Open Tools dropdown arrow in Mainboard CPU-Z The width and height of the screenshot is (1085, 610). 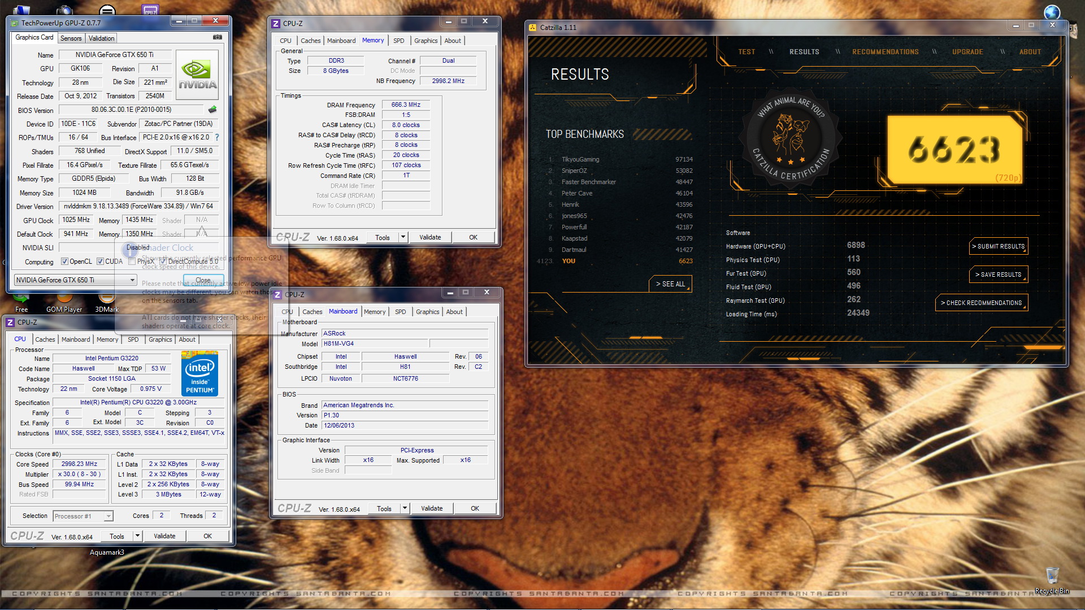[405, 508]
